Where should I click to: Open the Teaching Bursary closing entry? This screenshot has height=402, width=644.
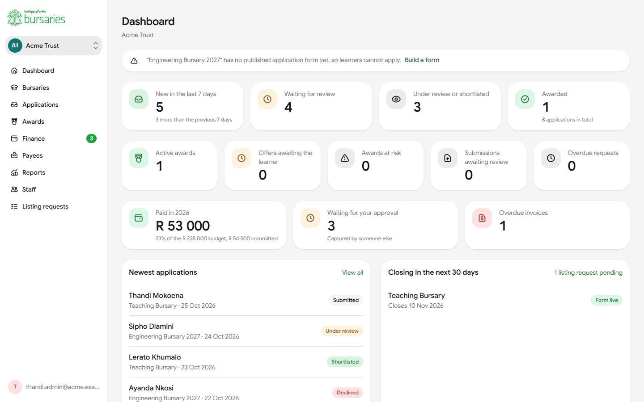pyautogui.click(x=505, y=300)
